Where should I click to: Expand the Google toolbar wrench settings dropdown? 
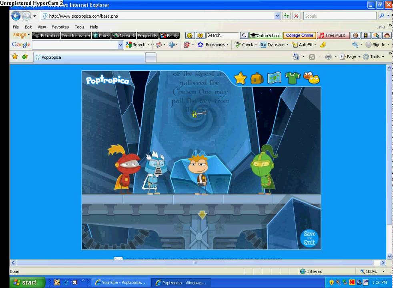point(361,44)
